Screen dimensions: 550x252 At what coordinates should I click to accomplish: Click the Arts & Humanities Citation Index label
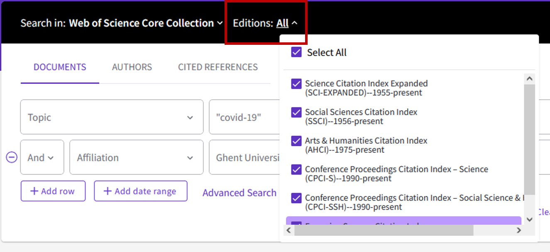[366, 145]
